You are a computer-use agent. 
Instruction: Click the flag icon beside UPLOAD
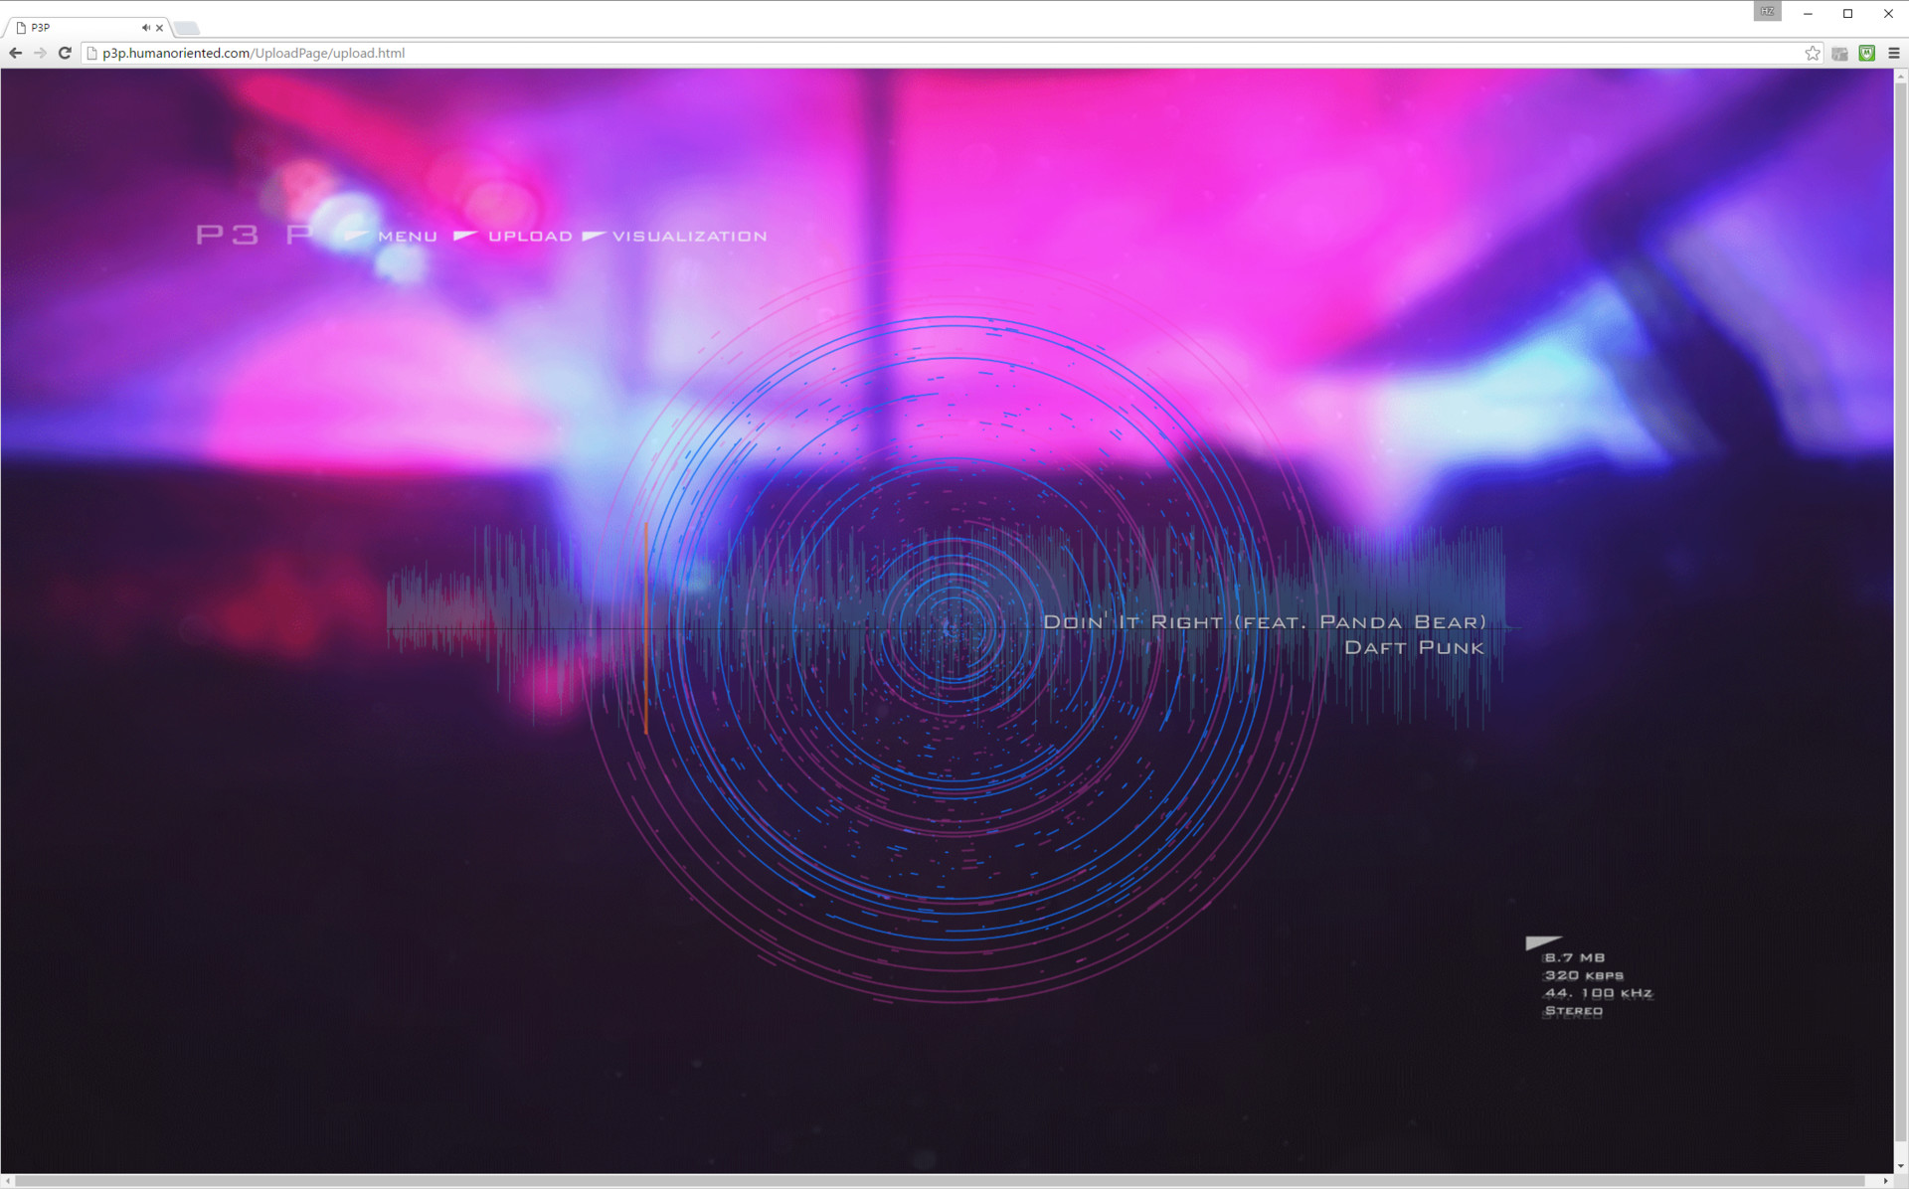pyautogui.click(x=464, y=235)
